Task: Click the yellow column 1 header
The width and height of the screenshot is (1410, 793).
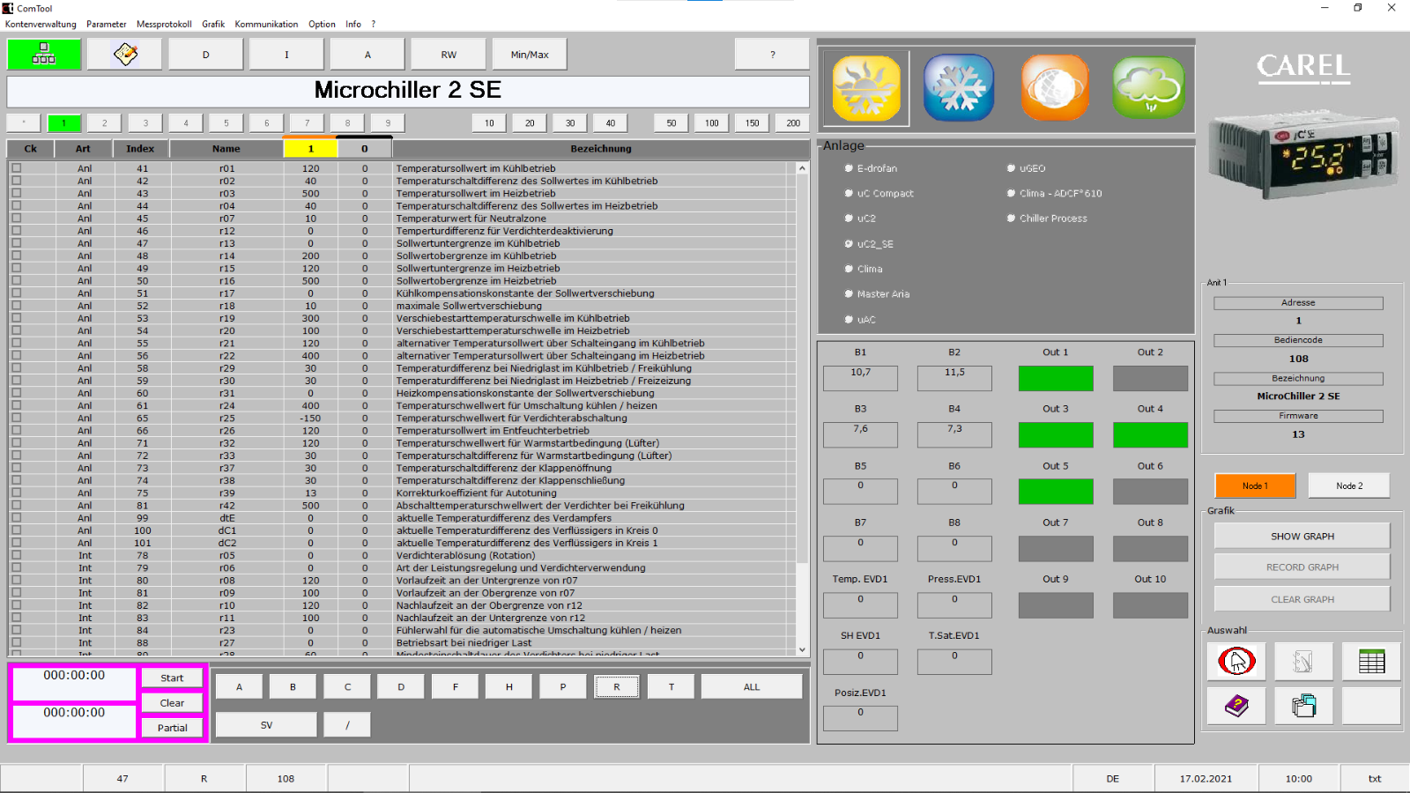Action: pyautogui.click(x=310, y=149)
